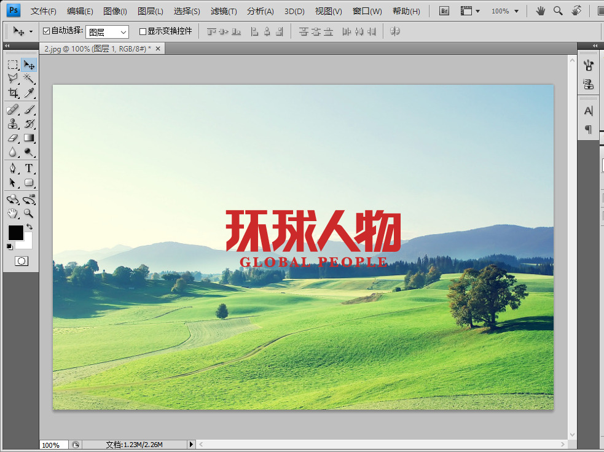The image size is (604, 452).
Task: Click the Hand tool in application bar
Action: [x=541, y=11]
